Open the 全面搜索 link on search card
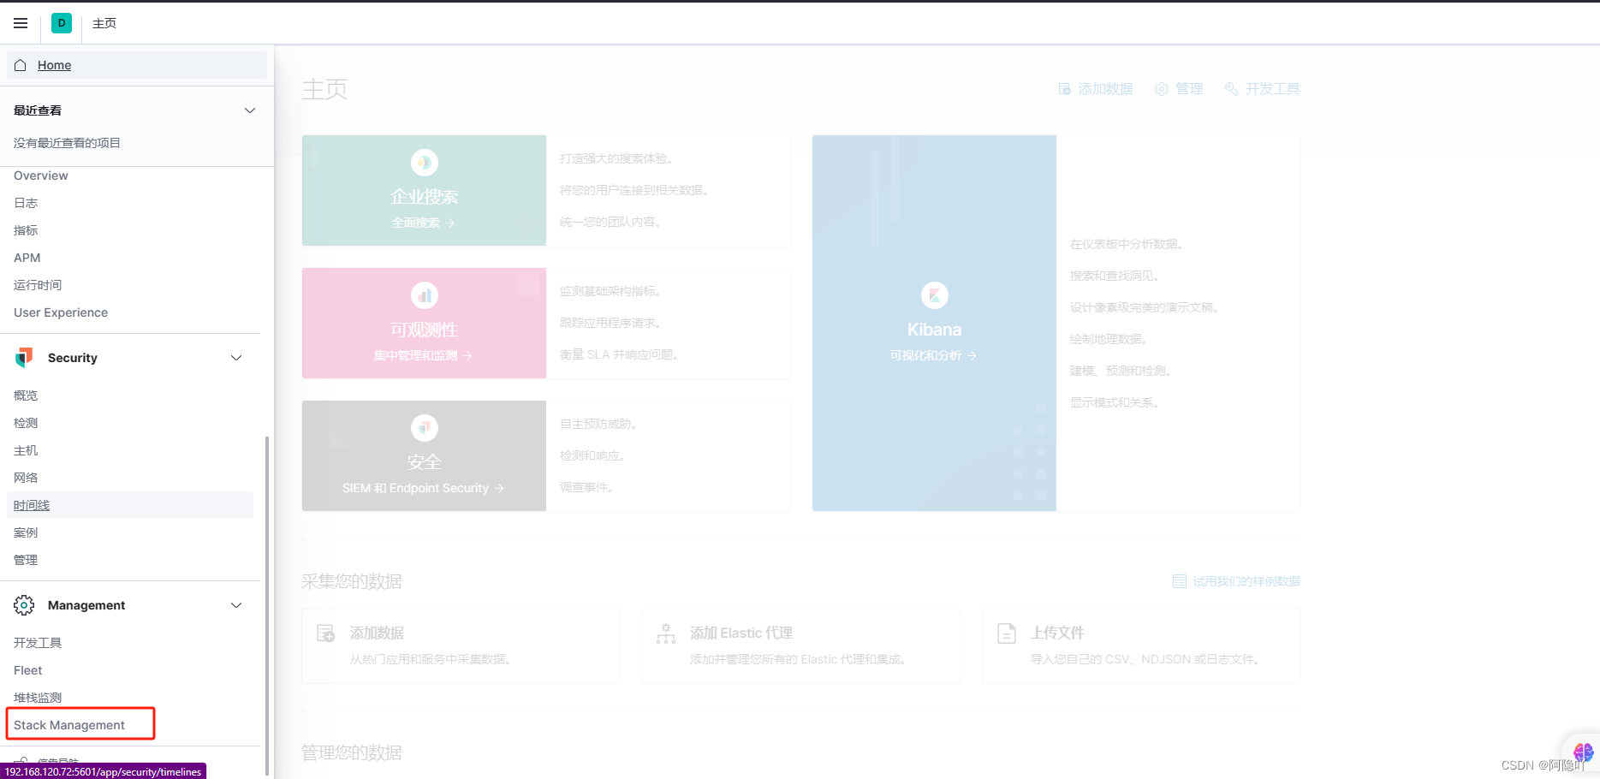The height and width of the screenshot is (779, 1600). [x=423, y=223]
